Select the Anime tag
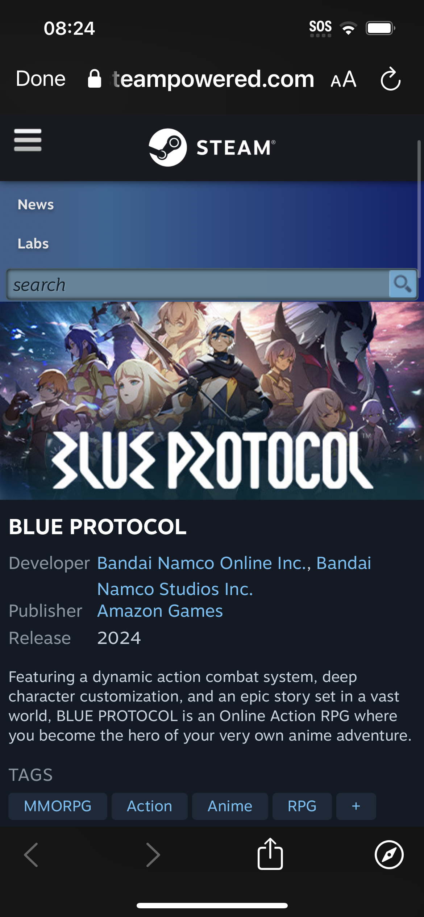The width and height of the screenshot is (424, 917). point(230,806)
